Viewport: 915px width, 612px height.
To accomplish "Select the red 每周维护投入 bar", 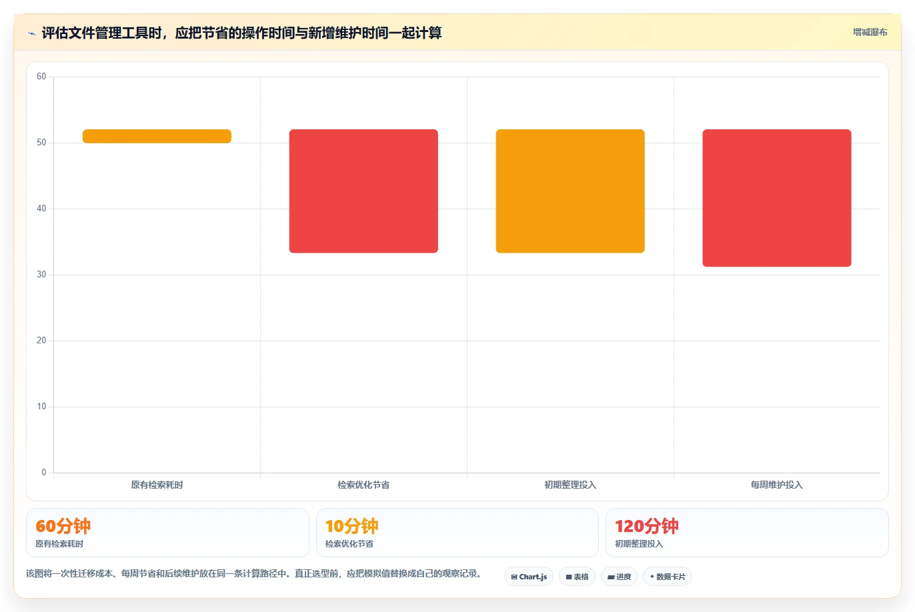I will (x=777, y=198).
